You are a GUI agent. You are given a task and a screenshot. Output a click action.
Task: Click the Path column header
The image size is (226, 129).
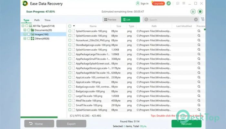(154, 26)
